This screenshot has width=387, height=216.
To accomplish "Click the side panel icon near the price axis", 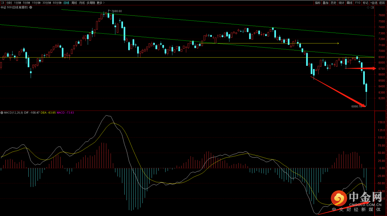I will (x=372, y=7).
